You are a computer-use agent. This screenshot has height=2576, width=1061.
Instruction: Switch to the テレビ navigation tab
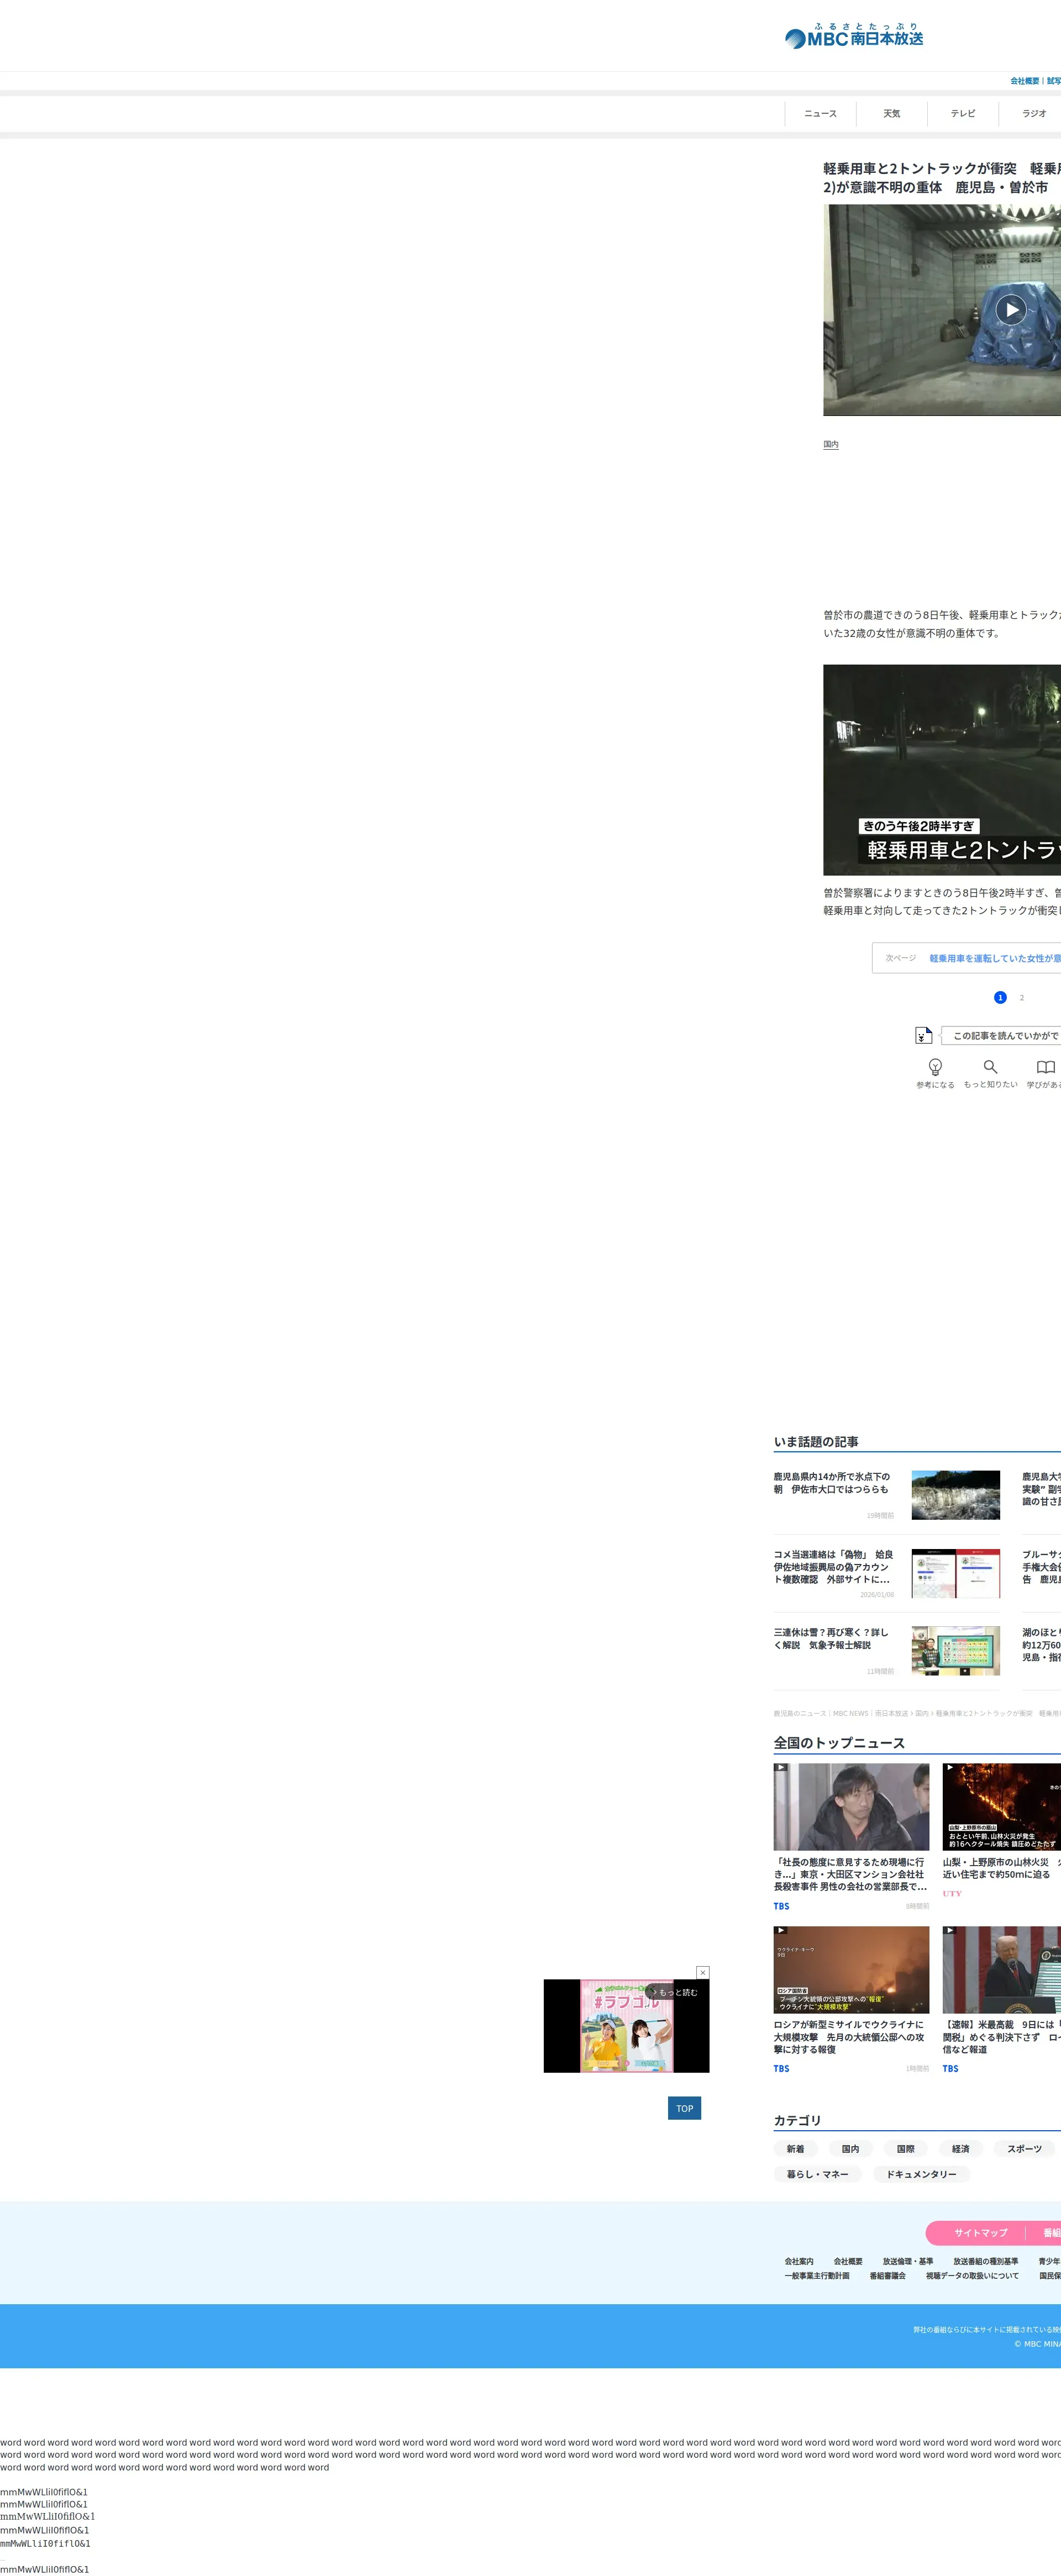click(x=962, y=114)
